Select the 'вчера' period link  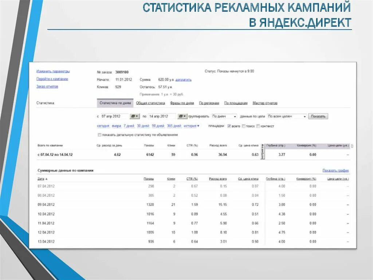point(116,126)
